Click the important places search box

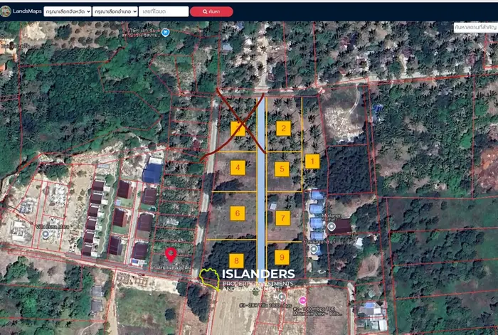pyautogui.click(x=475, y=27)
